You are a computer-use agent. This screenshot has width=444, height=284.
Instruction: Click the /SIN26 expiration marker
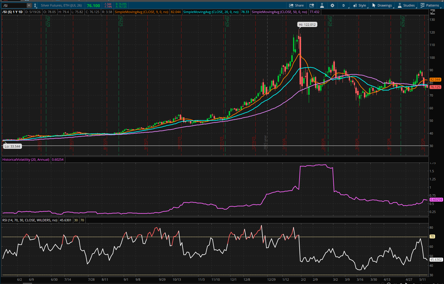(403, 21)
